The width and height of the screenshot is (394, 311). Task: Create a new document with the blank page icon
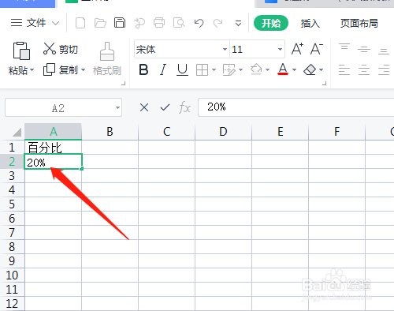(80, 23)
